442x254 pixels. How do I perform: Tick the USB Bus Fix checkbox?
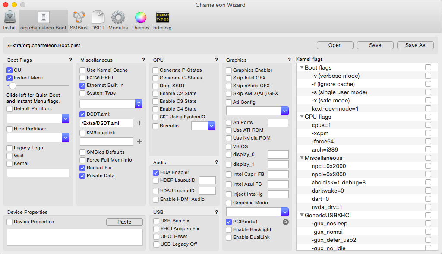click(x=157, y=221)
